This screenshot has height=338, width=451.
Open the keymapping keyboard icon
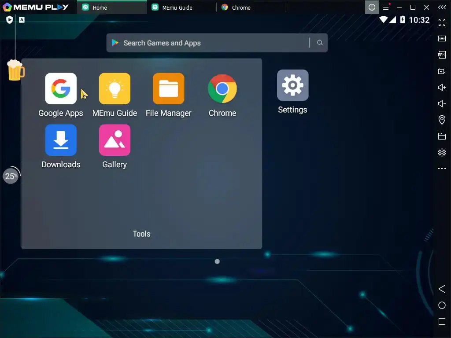tap(442, 39)
